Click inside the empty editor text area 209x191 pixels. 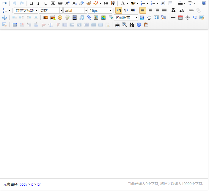pos(104,104)
